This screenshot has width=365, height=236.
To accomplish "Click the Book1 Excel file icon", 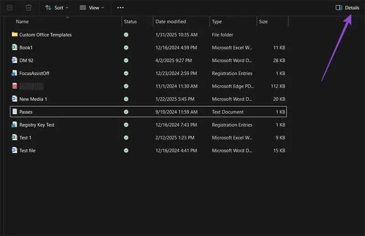I will [x=15, y=47].
